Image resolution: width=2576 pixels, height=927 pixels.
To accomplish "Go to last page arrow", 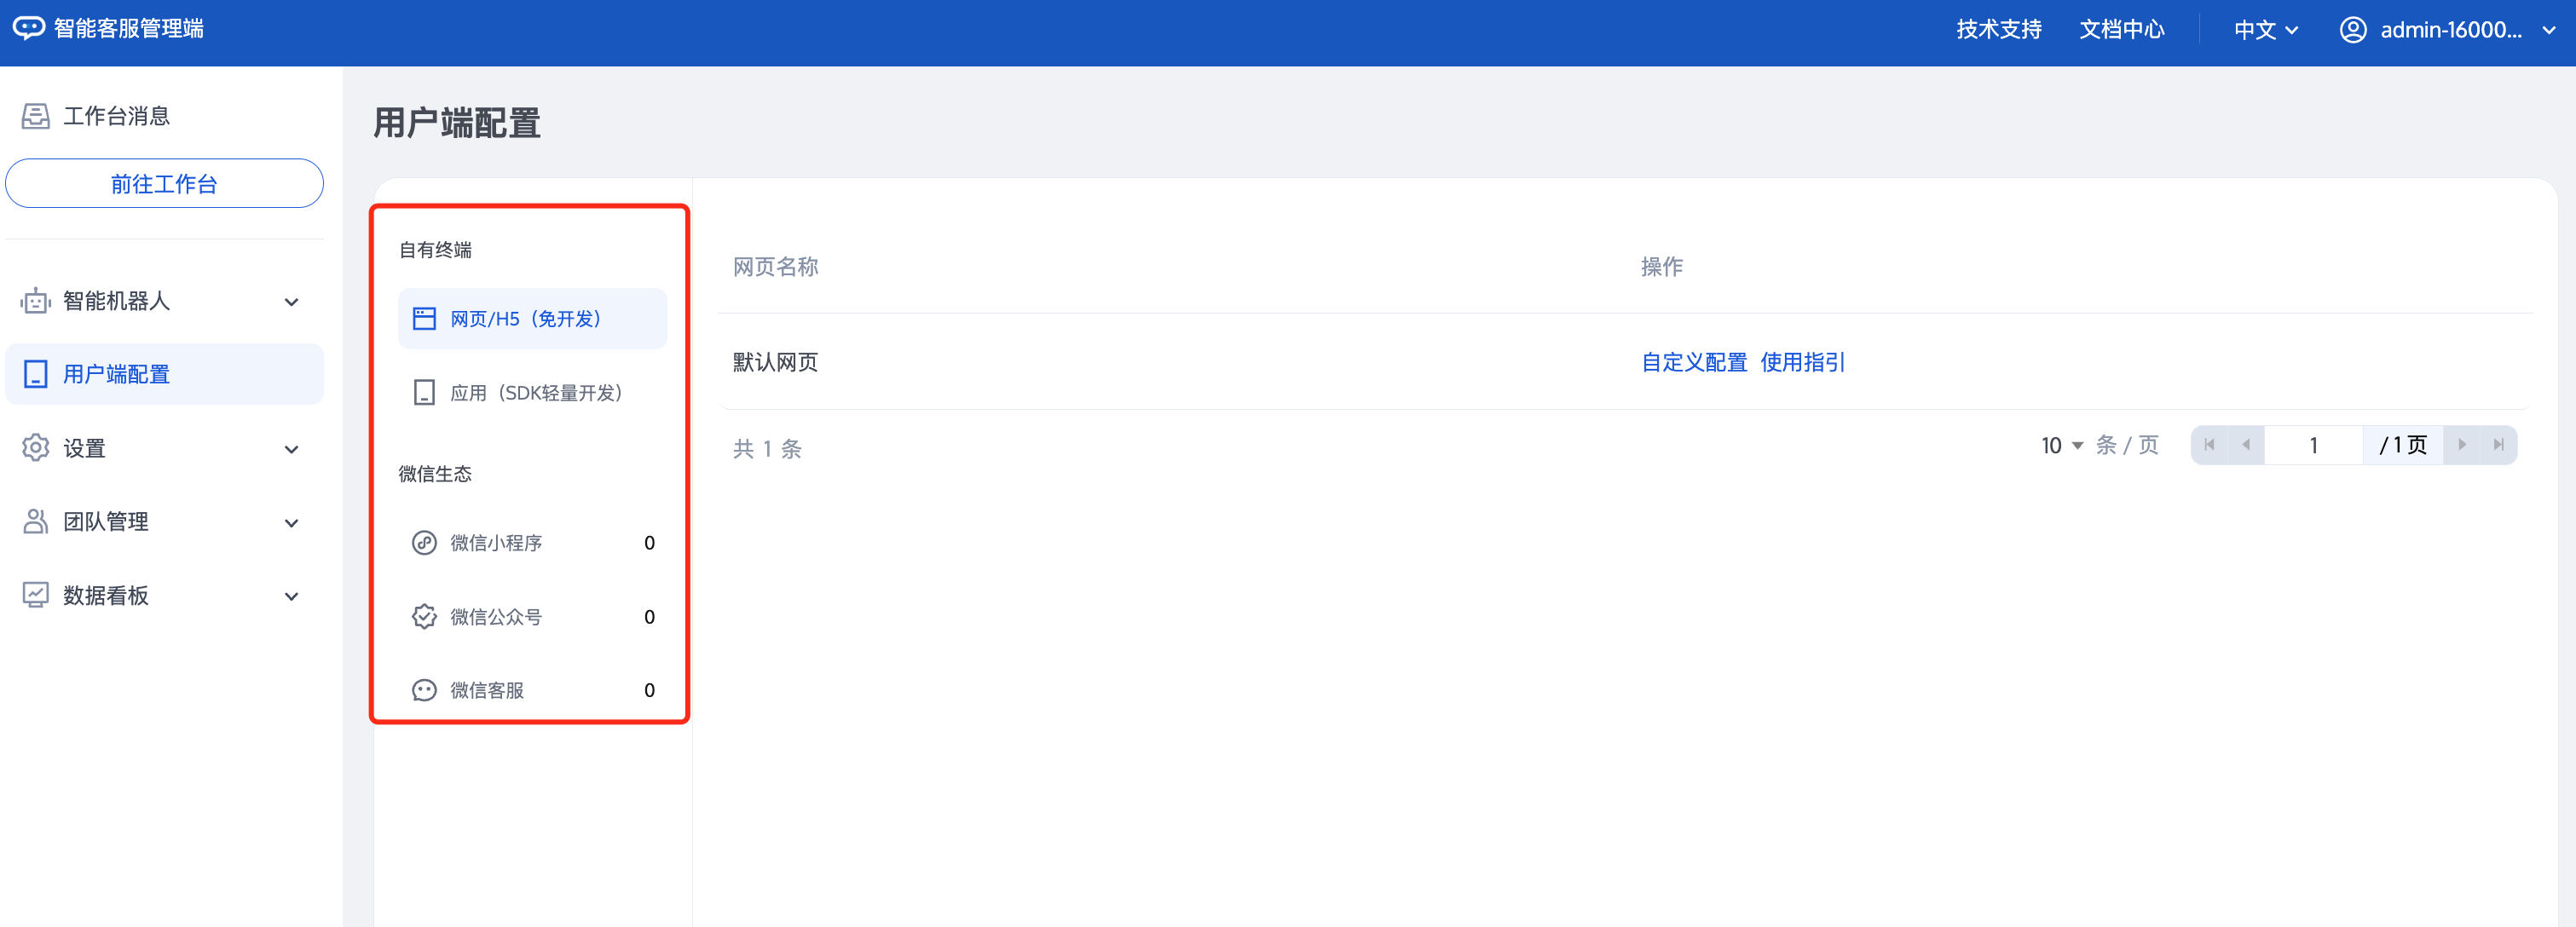I will click(2498, 445).
